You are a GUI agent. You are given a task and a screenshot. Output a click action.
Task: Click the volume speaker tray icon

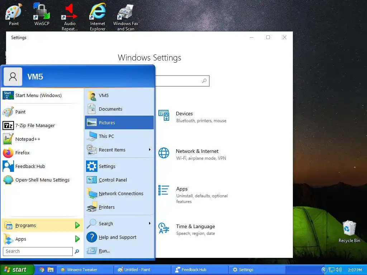[338, 270]
